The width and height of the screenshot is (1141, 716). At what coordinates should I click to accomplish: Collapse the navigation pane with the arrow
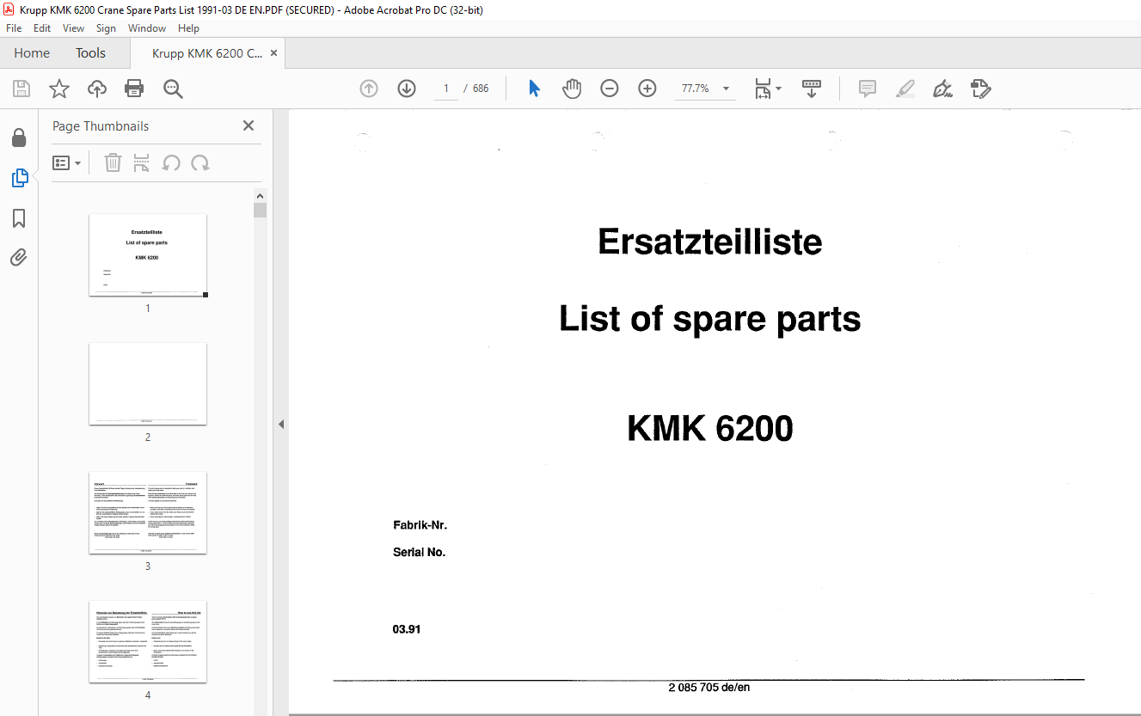(281, 425)
